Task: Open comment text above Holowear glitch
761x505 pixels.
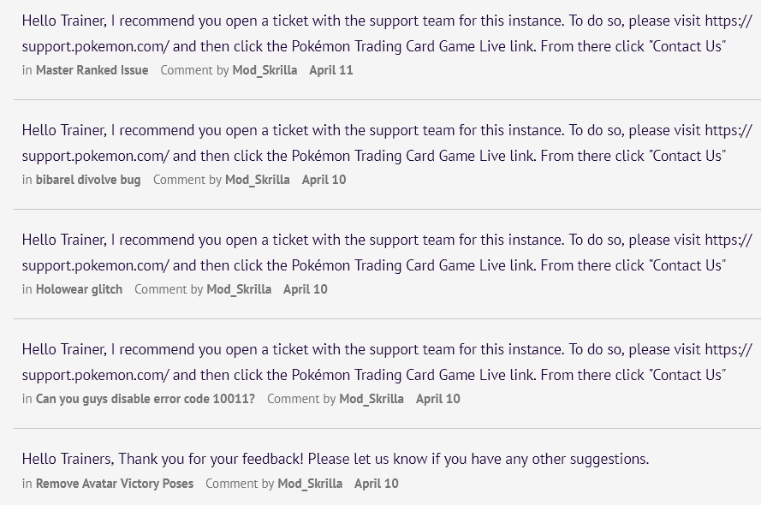Action: click(387, 253)
